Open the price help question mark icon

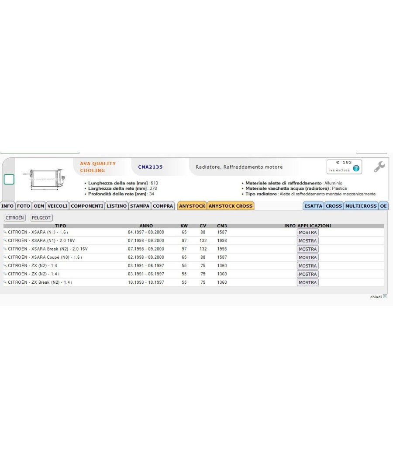point(356,168)
